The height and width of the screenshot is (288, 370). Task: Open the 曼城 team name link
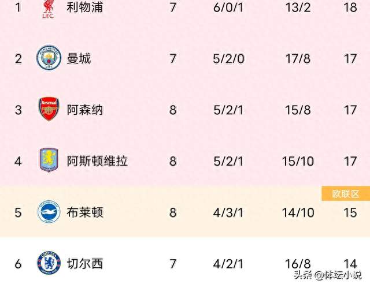click(79, 58)
